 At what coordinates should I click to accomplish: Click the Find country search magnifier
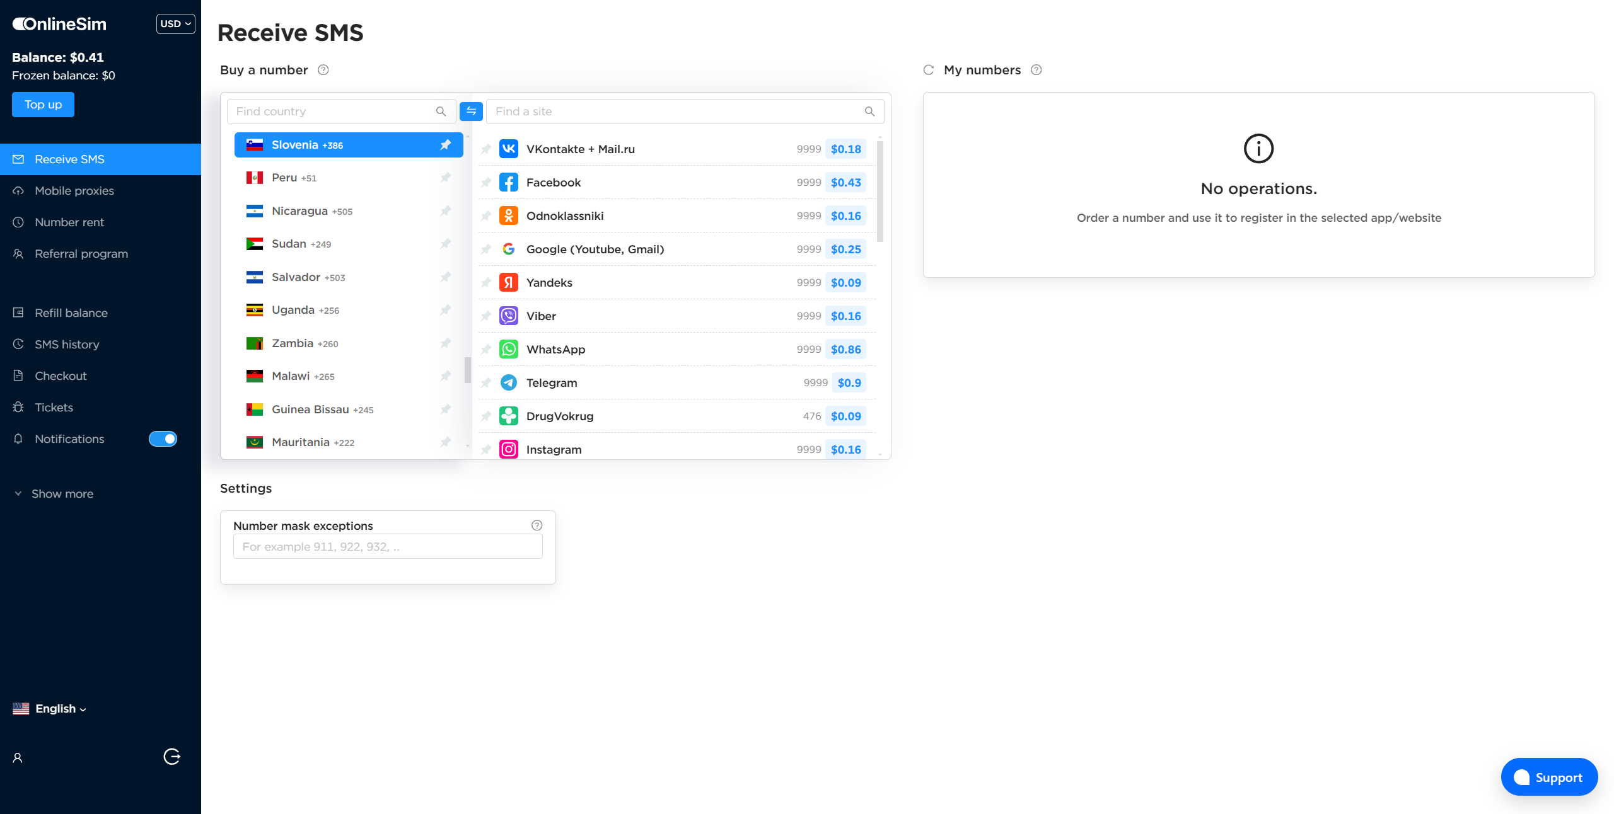(x=441, y=112)
